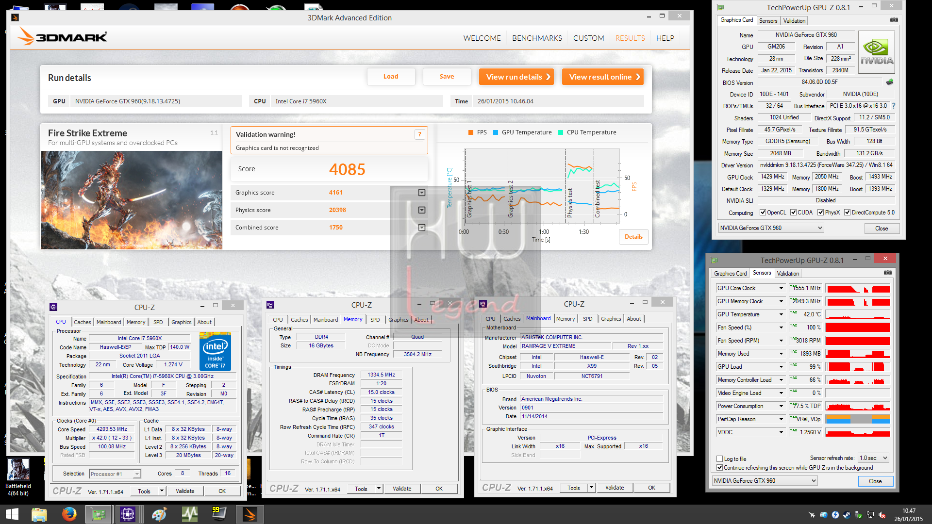Click the Steam tray icon

847,515
